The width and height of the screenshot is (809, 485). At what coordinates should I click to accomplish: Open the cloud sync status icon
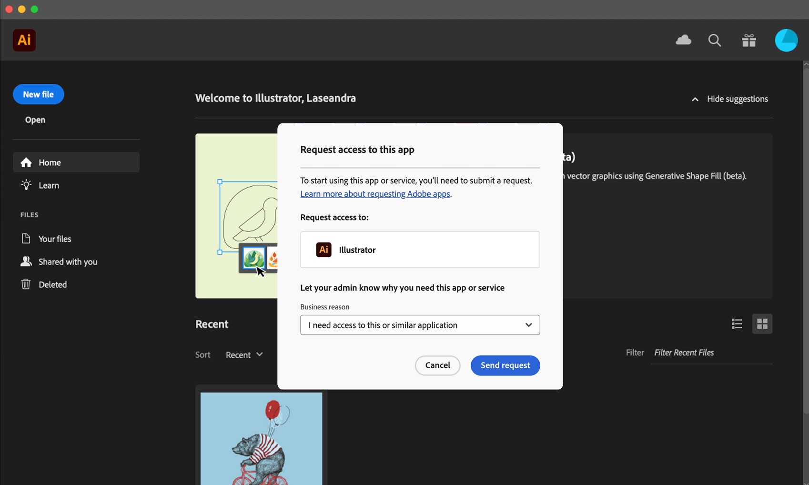pos(683,40)
